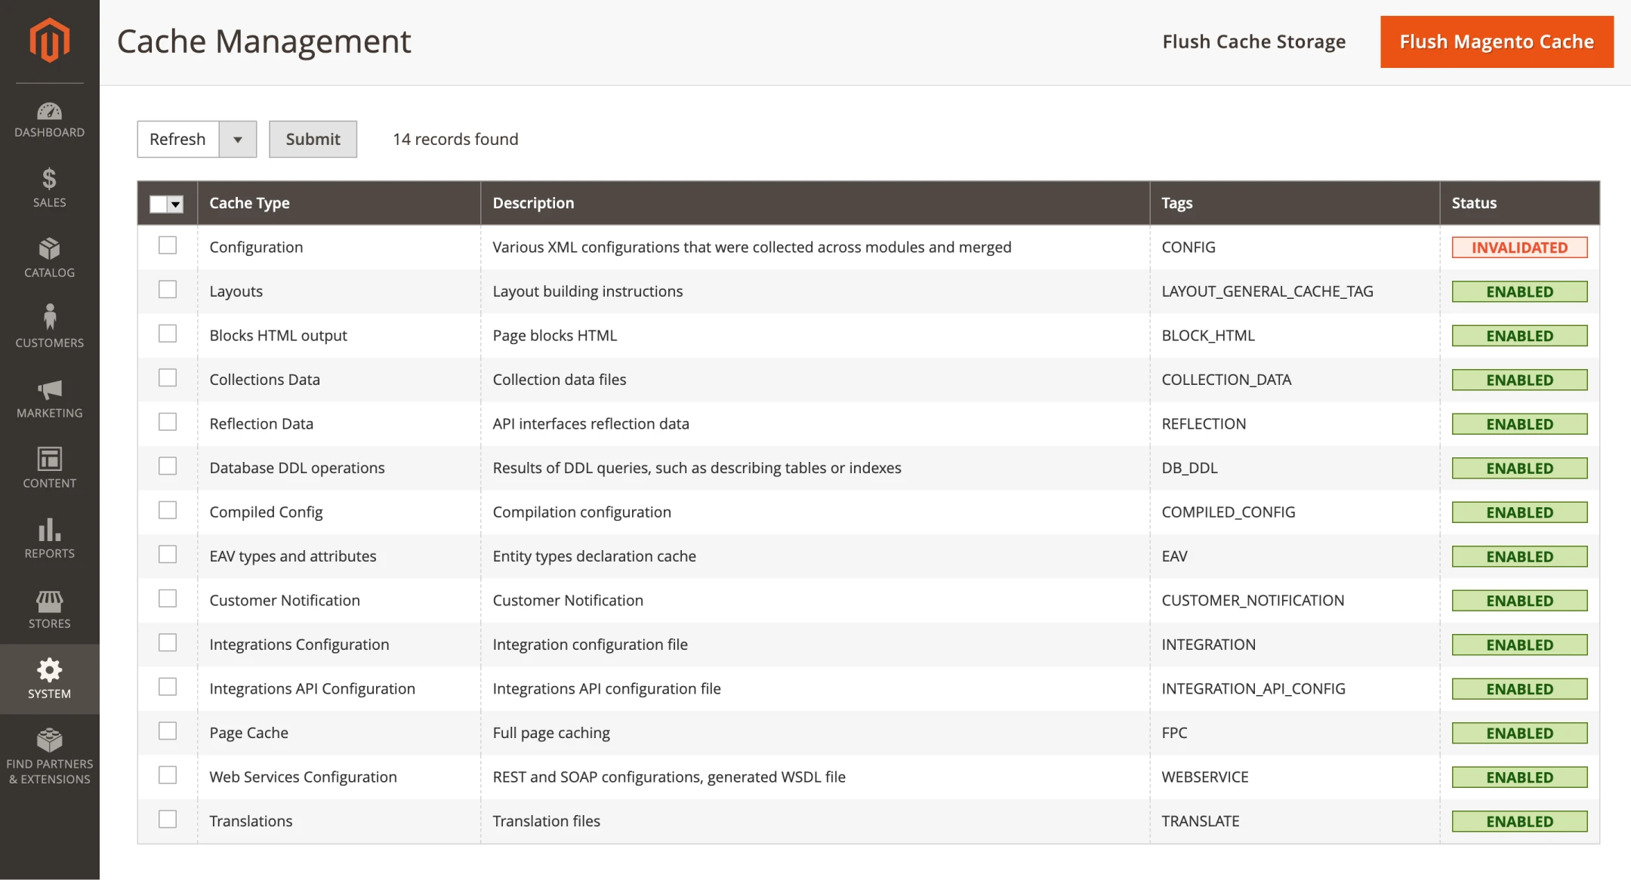Expand the Refresh action dropdown arrow

coord(238,140)
